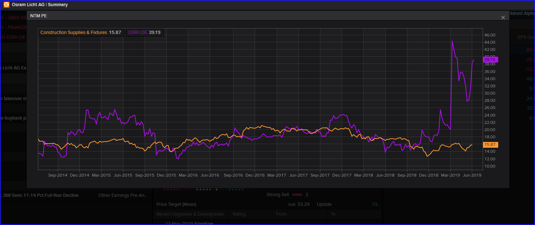
Task: Click the NTM PE dialog title
Action: 38,16
